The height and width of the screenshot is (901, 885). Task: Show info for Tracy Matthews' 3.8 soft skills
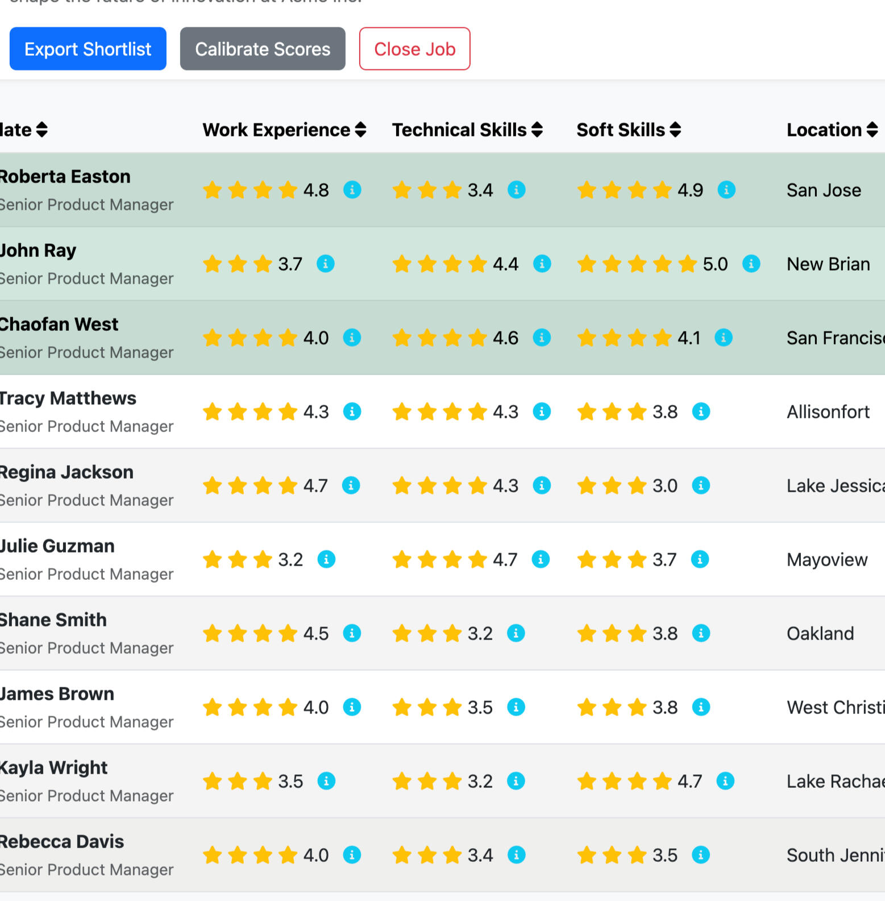click(701, 412)
